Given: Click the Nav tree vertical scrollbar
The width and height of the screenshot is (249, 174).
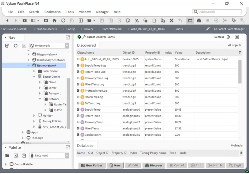Looking at the screenshot, I should (68, 104).
